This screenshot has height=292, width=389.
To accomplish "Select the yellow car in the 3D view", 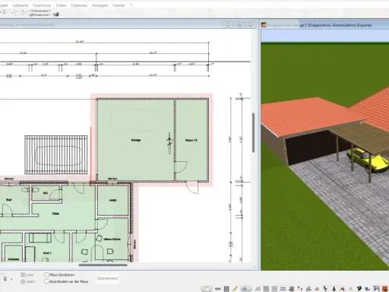I will (x=368, y=160).
